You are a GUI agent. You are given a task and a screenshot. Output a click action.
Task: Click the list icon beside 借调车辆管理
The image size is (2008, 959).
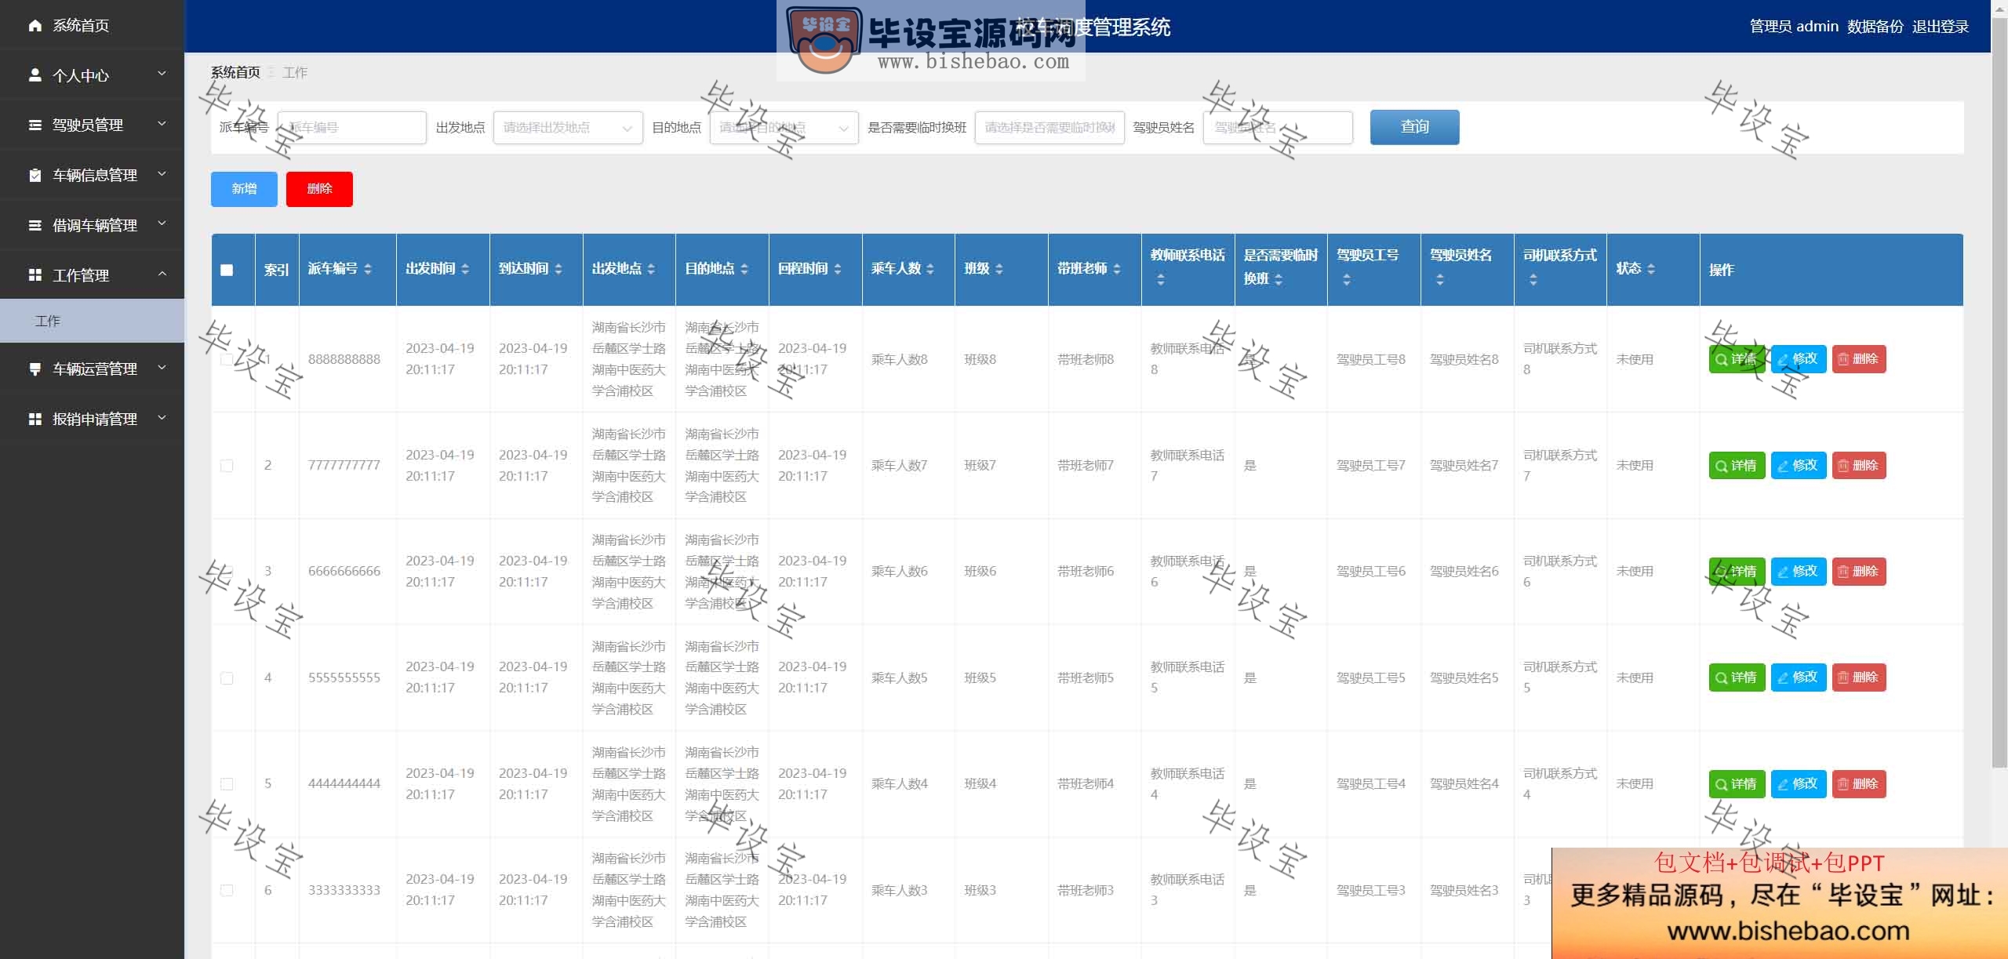tap(35, 225)
